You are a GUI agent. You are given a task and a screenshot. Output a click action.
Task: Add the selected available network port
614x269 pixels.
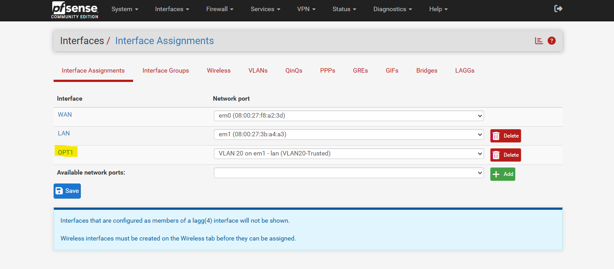[503, 174]
